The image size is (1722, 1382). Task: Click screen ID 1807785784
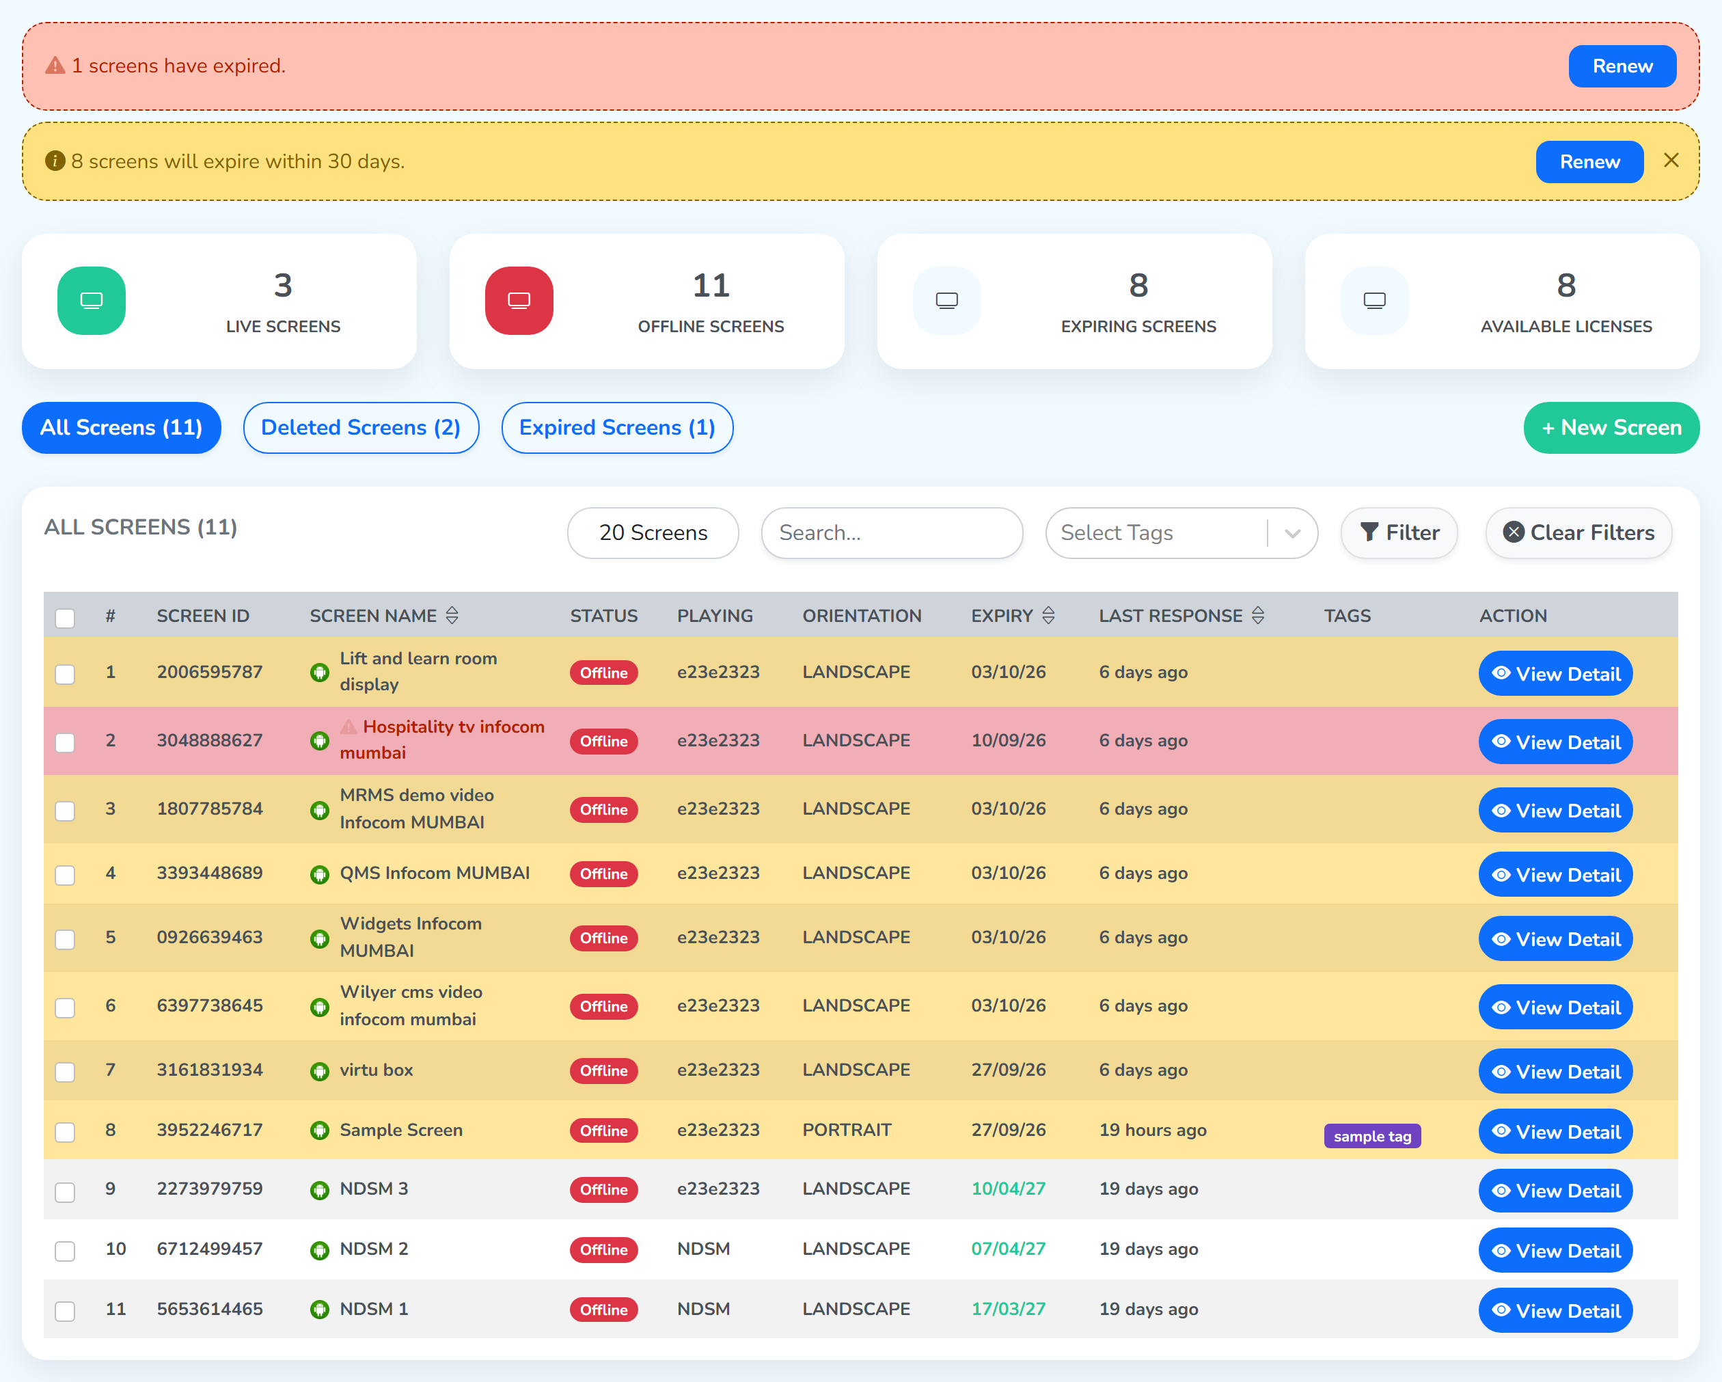tap(209, 809)
